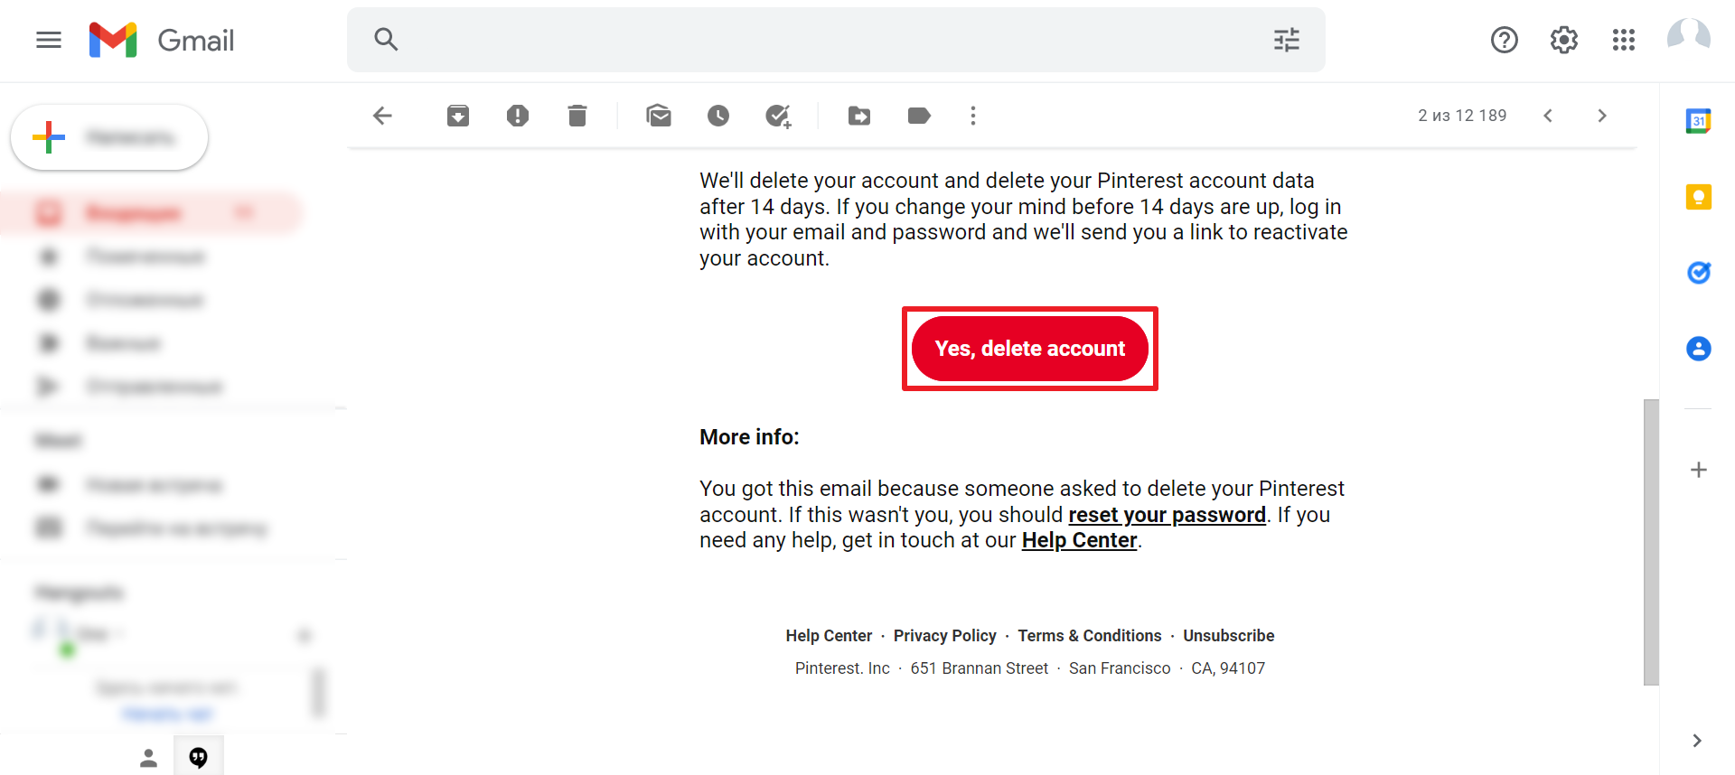The height and width of the screenshot is (775, 1735).
Task: Open the Move to folder icon
Action: click(859, 116)
